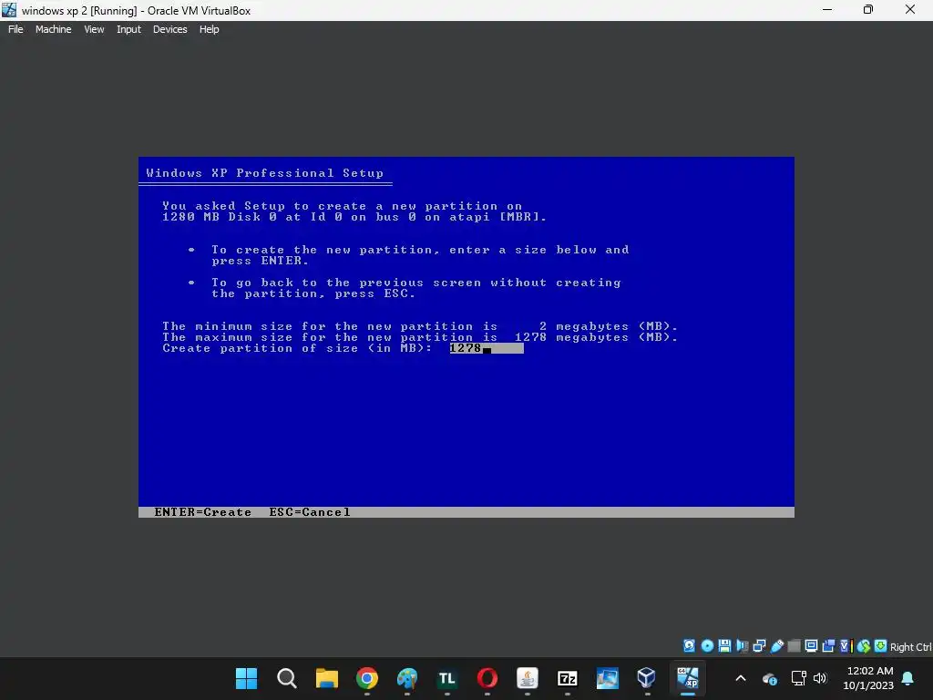Click the floppy disk status icon
Viewport: 933px width, 700px height.
[x=724, y=646]
